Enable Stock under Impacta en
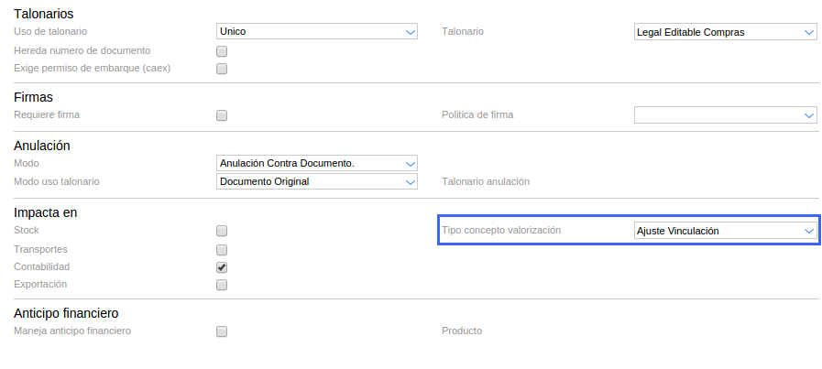Screen dimensions: 822x369 pyautogui.click(x=222, y=231)
